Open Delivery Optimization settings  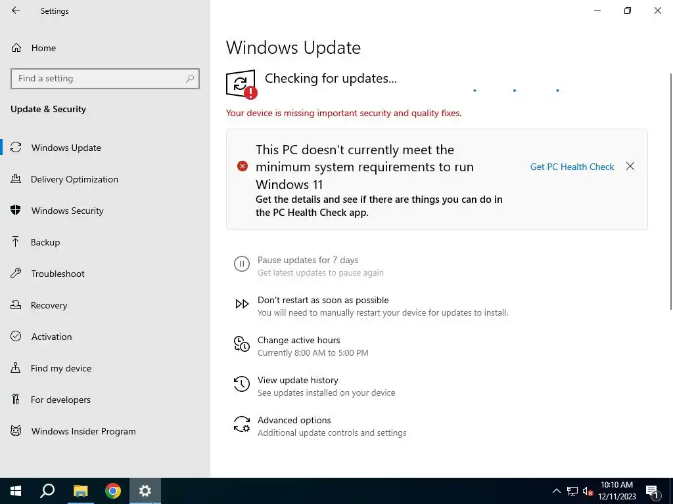pos(74,179)
